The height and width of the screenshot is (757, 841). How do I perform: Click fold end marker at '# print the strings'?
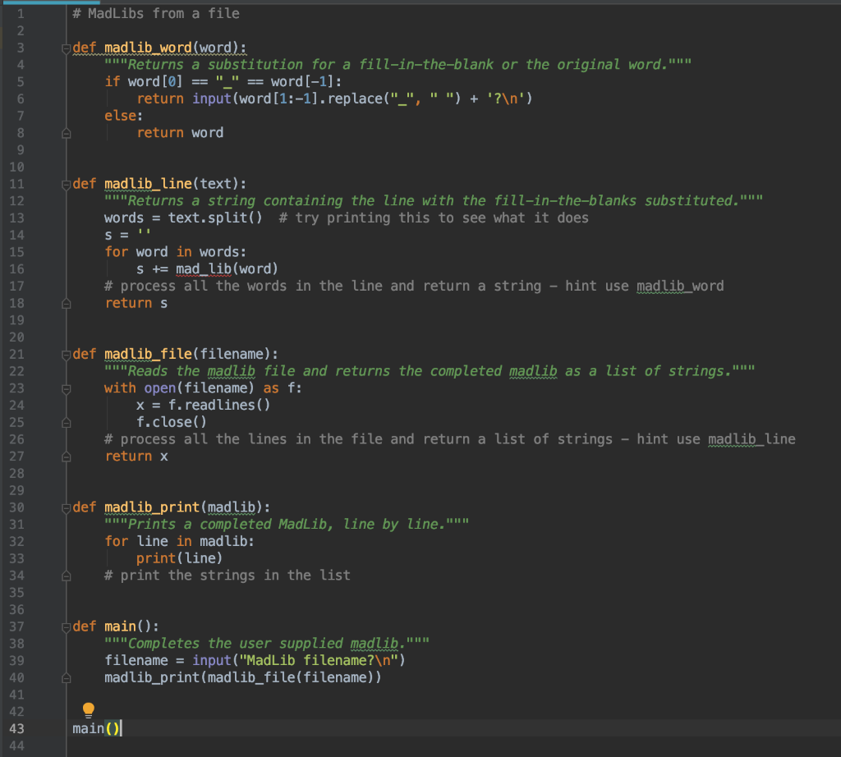pos(66,576)
